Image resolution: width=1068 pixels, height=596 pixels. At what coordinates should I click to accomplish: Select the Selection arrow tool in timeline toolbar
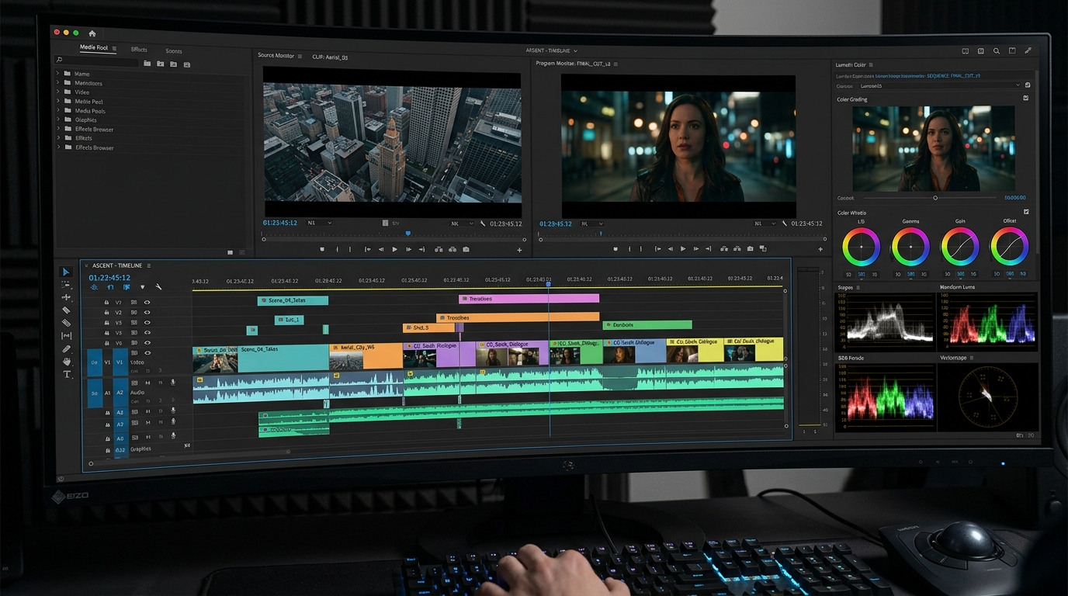click(66, 272)
